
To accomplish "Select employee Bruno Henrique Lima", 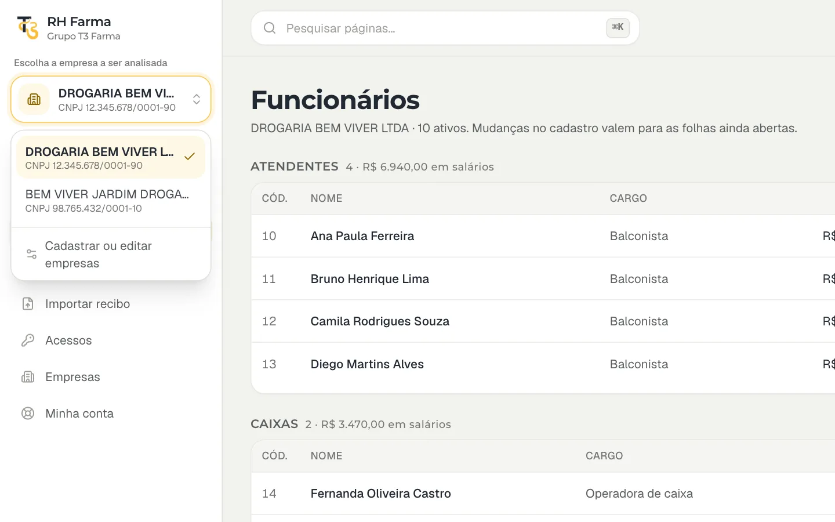I will pos(370,279).
